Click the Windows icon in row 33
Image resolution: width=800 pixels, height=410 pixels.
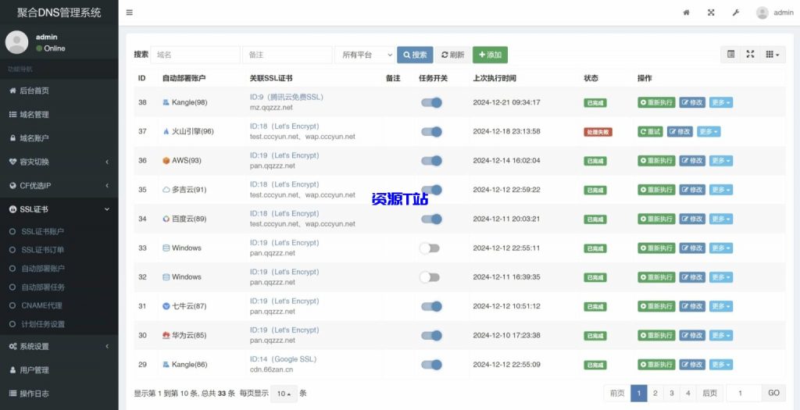[166, 248]
